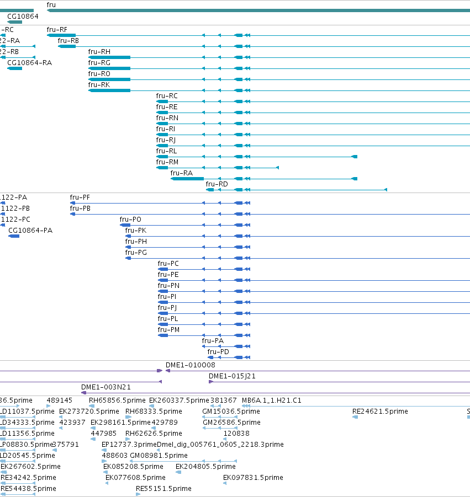Click the fru-RJ transcript label

point(166,140)
